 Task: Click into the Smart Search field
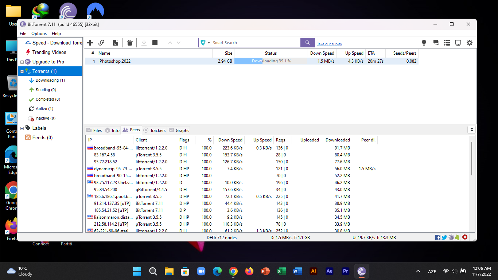(256, 43)
